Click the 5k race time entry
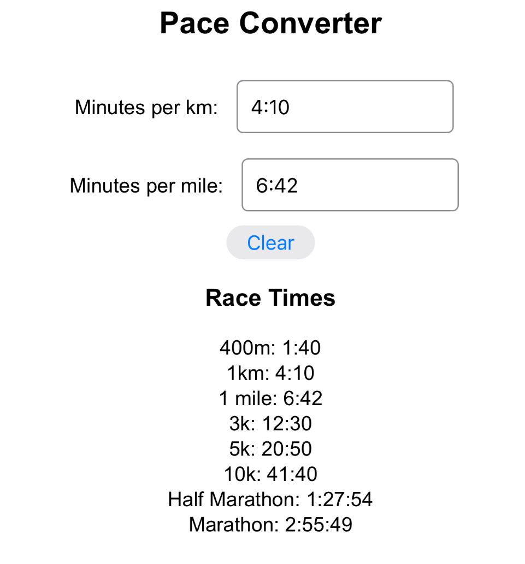The height and width of the screenshot is (564, 525). pyautogui.click(x=270, y=448)
